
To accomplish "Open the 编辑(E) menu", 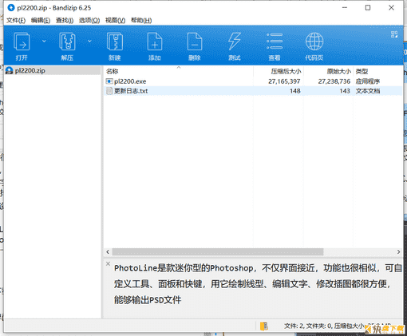I will click(41, 21).
